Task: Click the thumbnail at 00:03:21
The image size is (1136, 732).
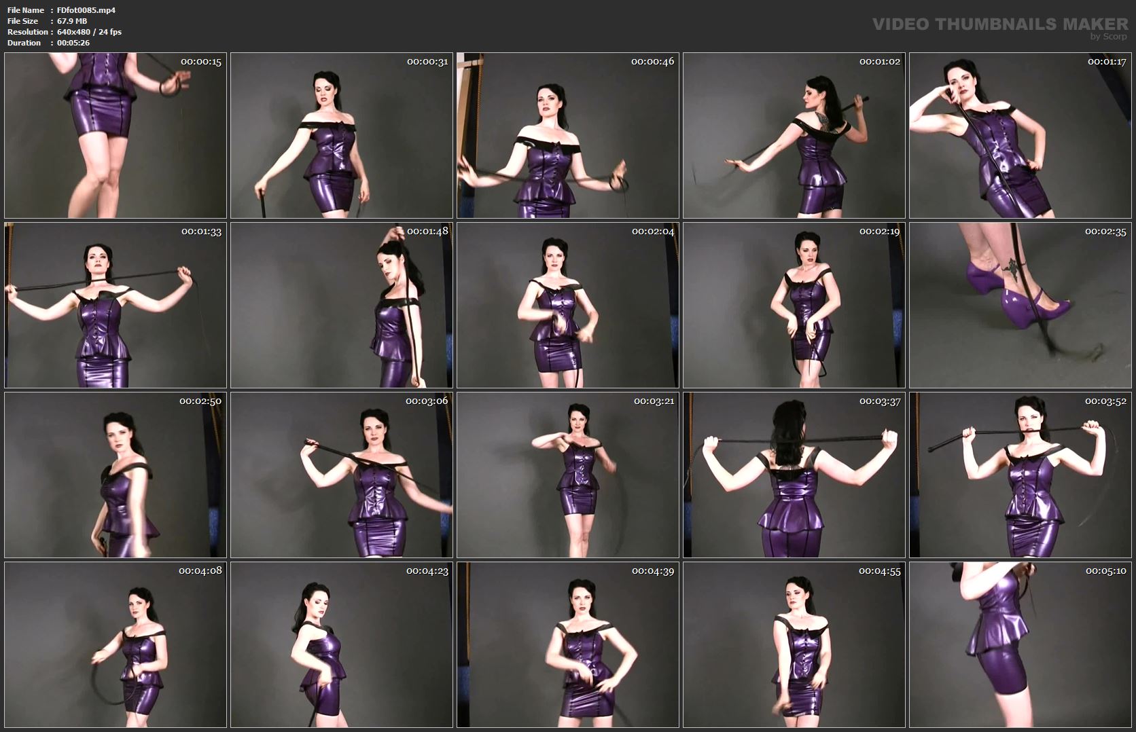Action: 568,475
